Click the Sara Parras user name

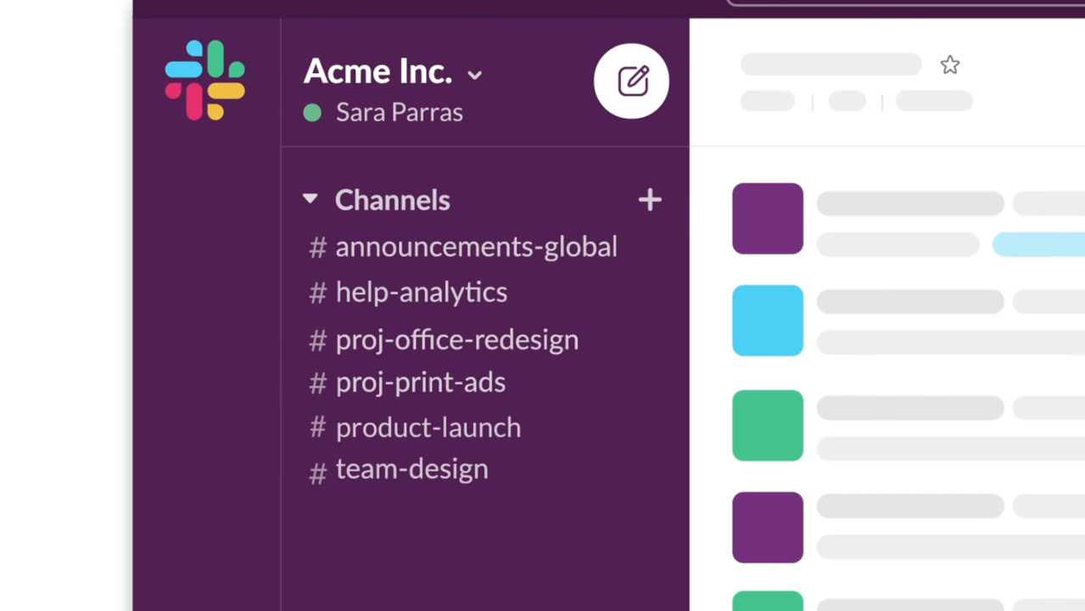[x=399, y=113]
